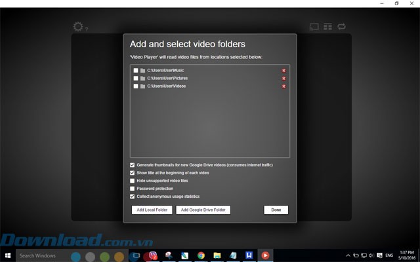The height and width of the screenshot is (262, 420).
Task: Show hidden system tray icons
Action: (348, 255)
